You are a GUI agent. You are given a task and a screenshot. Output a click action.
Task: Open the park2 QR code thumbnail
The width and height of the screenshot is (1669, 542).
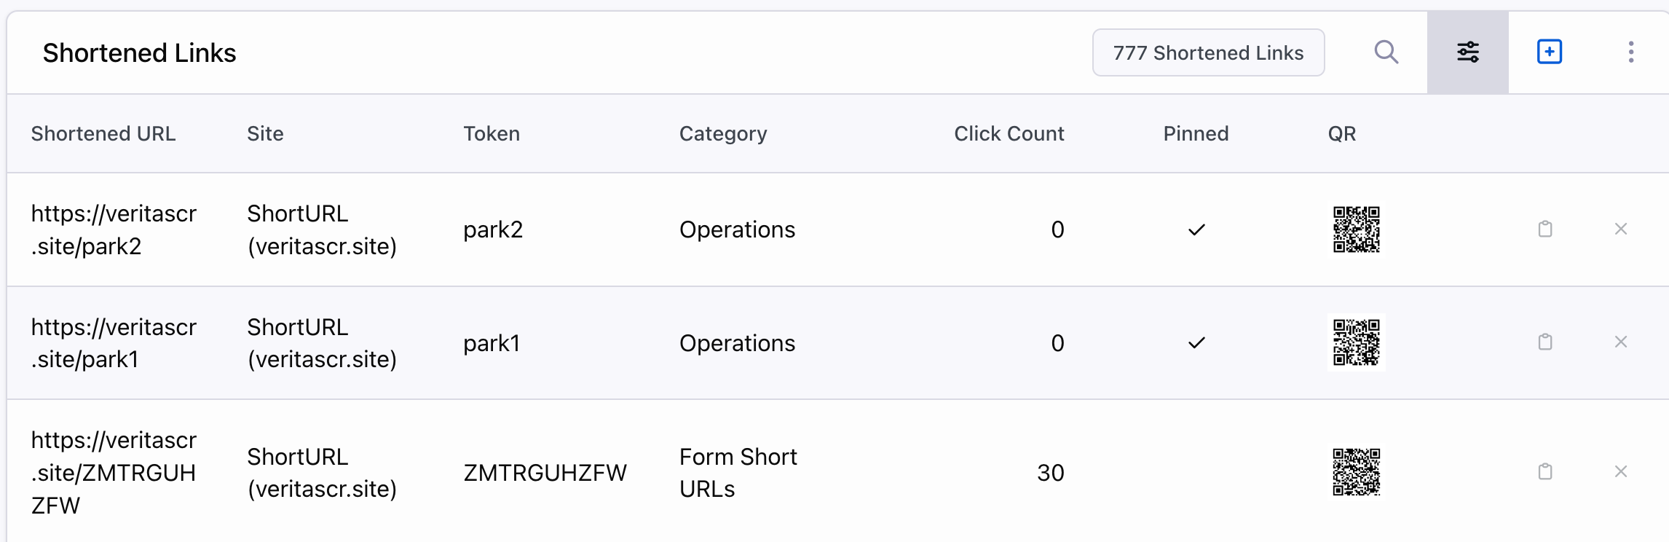click(x=1356, y=229)
